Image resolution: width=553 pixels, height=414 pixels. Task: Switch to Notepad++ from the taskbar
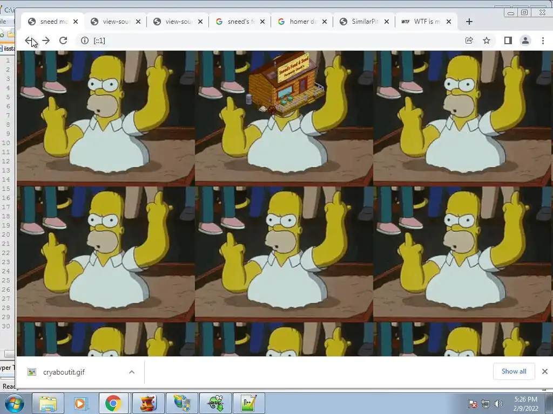click(248, 403)
